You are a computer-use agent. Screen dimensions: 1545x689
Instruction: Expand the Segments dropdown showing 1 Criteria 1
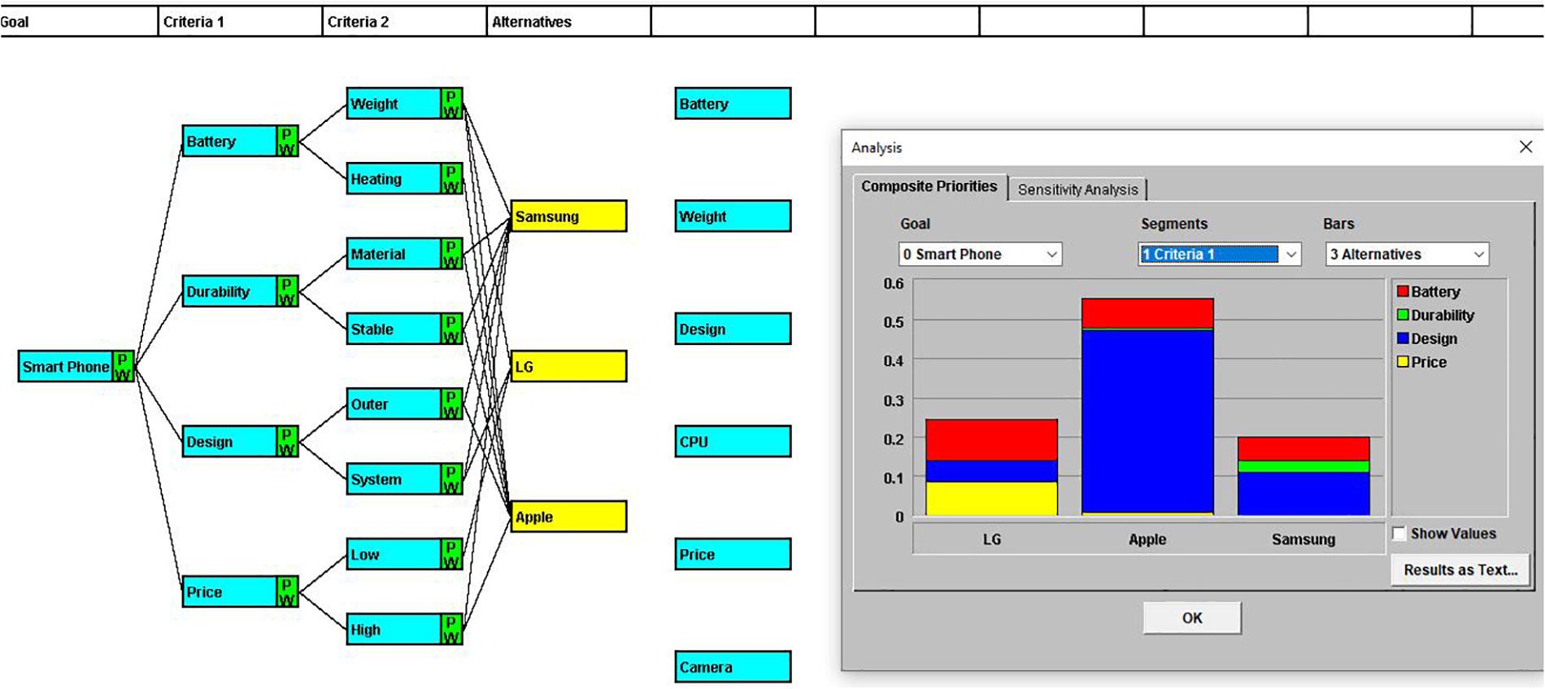[x=1220, y=255]
